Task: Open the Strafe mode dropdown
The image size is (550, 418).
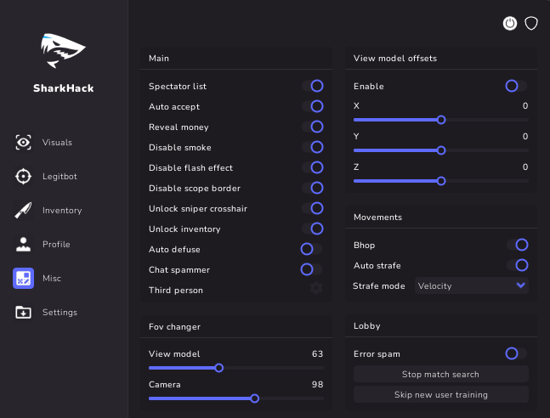Action: tap(472, 286)
